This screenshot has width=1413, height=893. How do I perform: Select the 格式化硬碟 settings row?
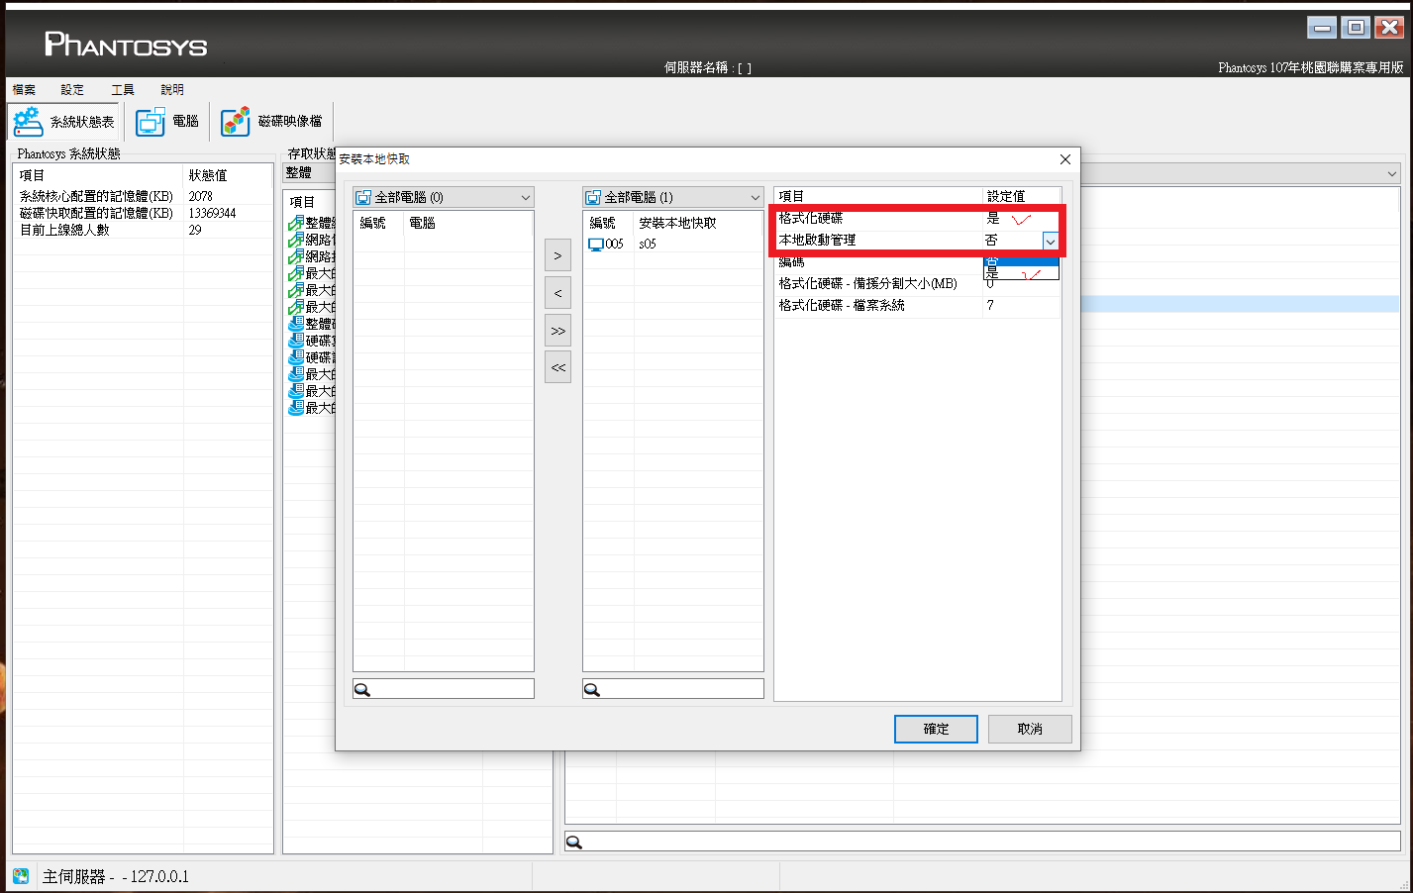coord(917,218)
